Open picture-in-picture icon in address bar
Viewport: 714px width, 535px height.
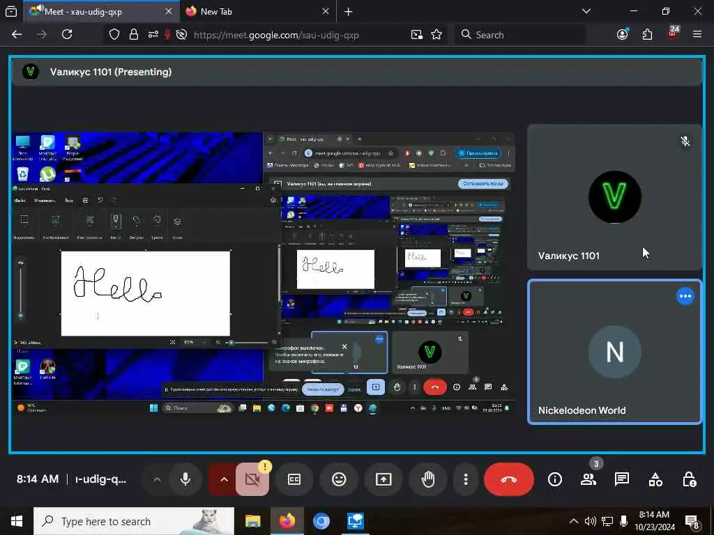click(x=417, y=35)
